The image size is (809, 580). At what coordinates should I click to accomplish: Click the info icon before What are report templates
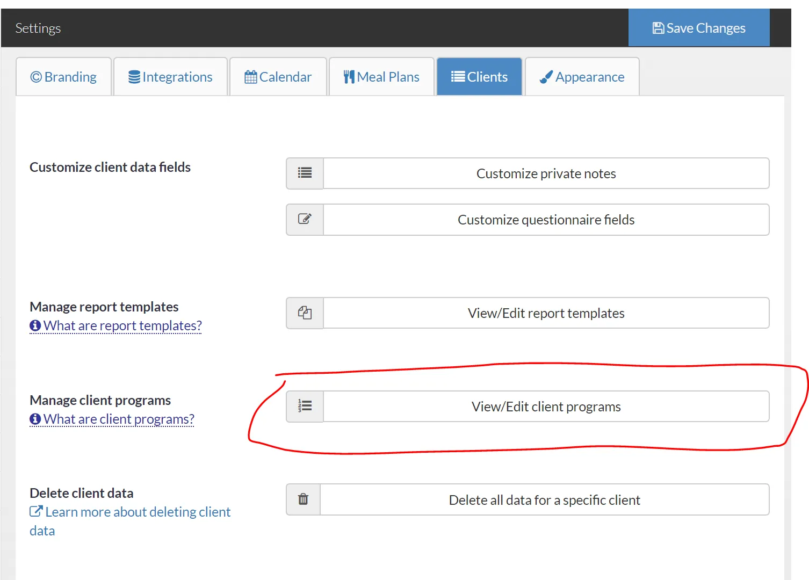pos(34,325)
